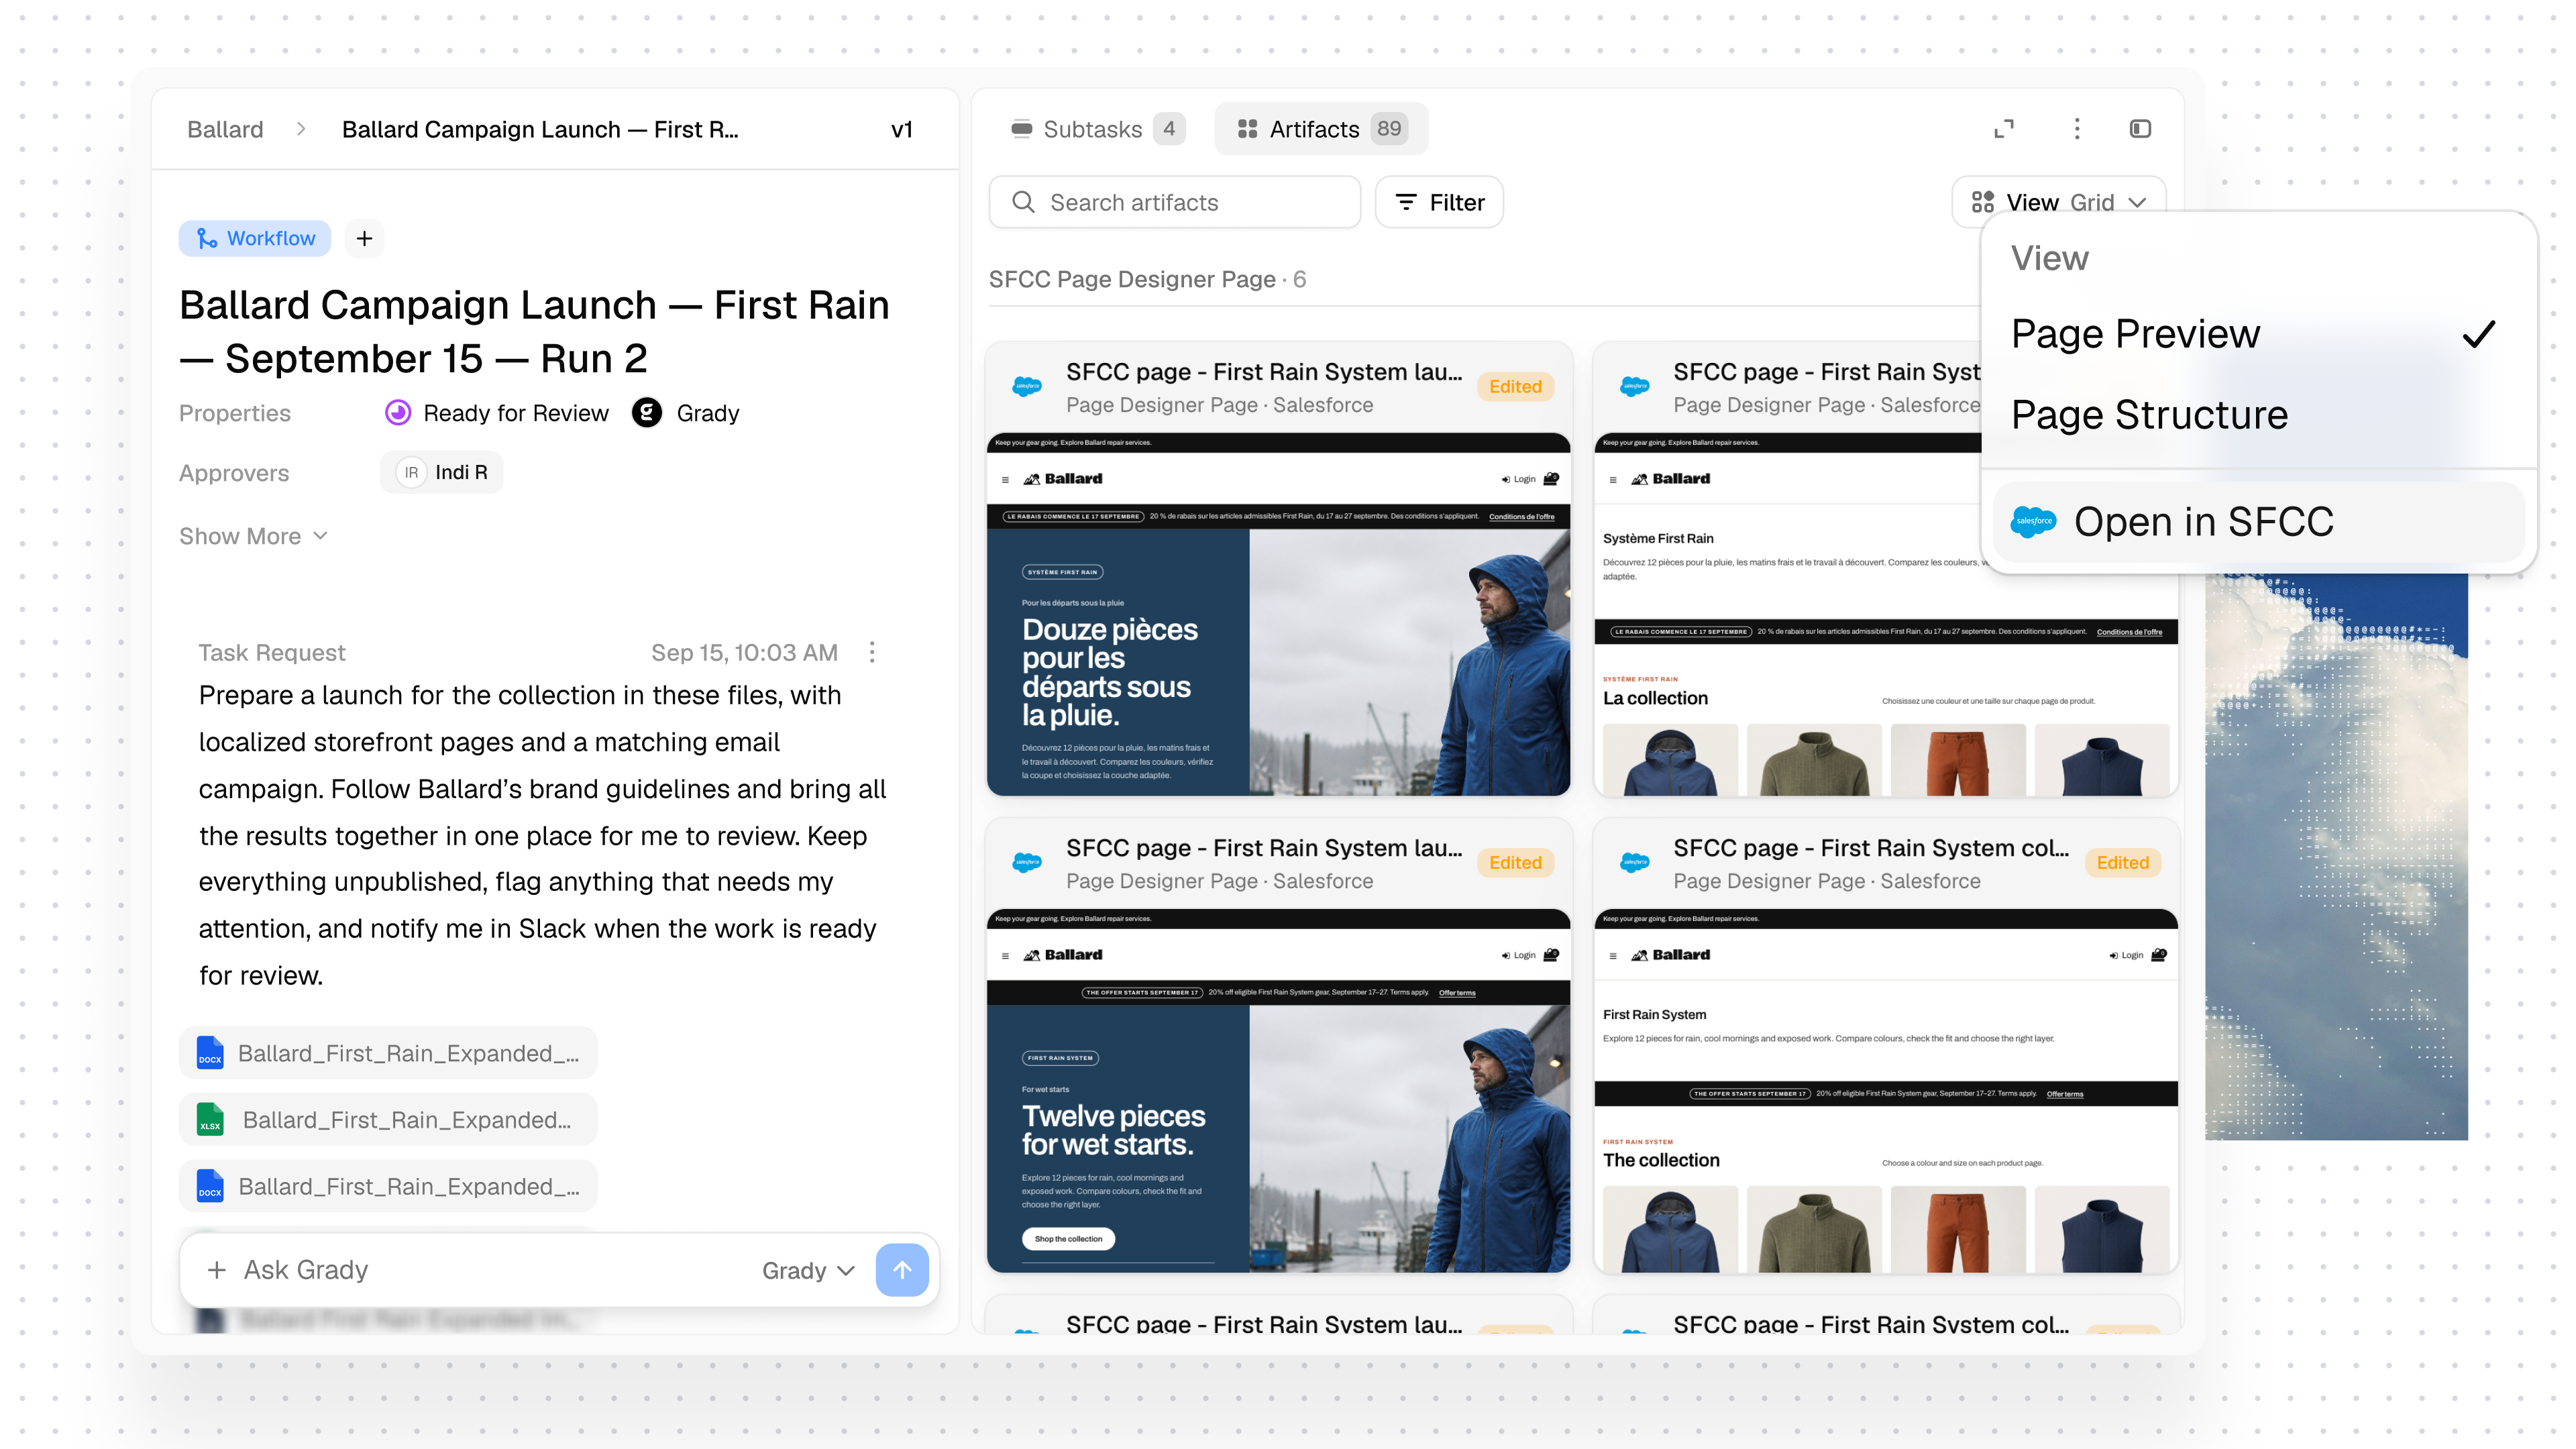Open English Twelve pieces launch page preview
Screen dimensions: 2576x1449
click(1278, 1090)
